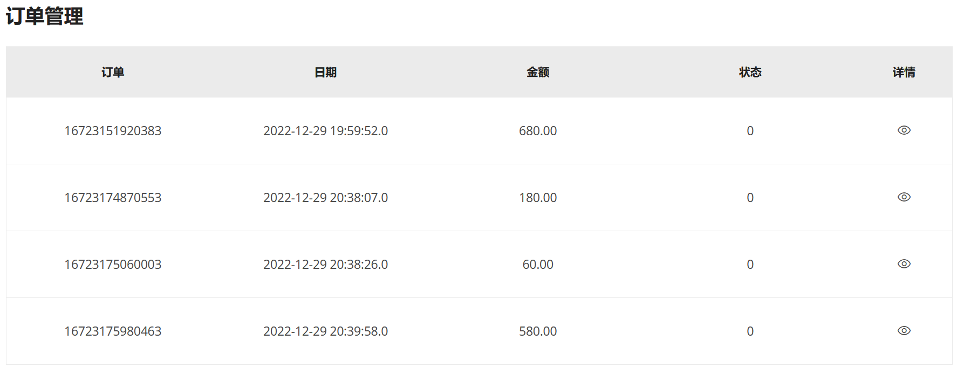957x368 pixels.
Task: Click the 580.00 amount cell
Action: pyautogui.click(x=538, y=331)
